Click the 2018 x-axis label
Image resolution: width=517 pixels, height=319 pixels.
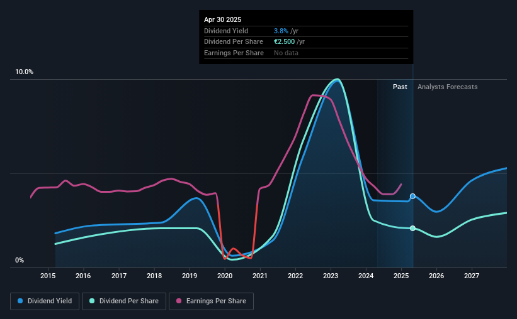click(154, 276)
